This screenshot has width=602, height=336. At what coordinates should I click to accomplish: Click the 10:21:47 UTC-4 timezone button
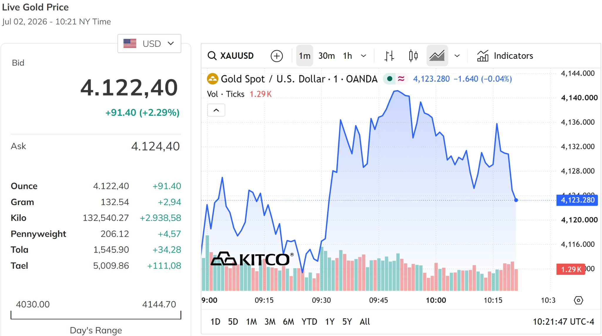[563, 322]
